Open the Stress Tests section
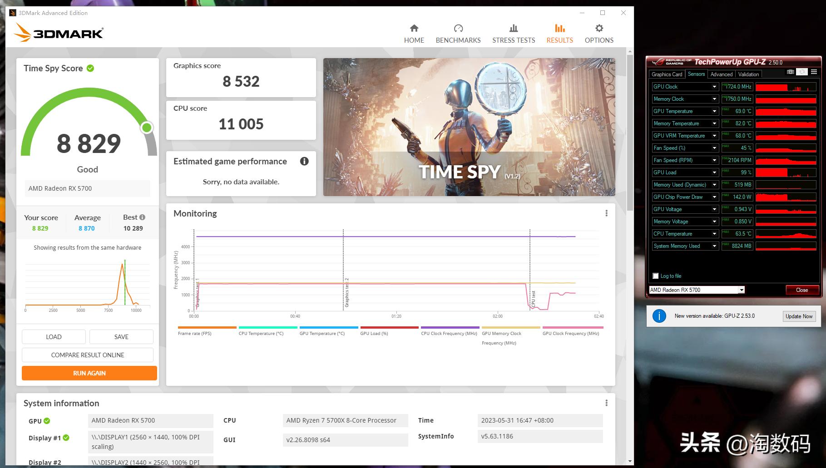826x468 pixels. pyautogui.click(x=513, y=34)
